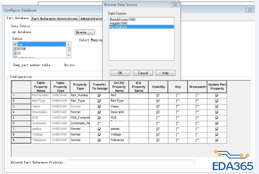Screen dimensions: 259x174
Task: Click OrCAD Property Name cell pspise
Action: tap(119, 129)
